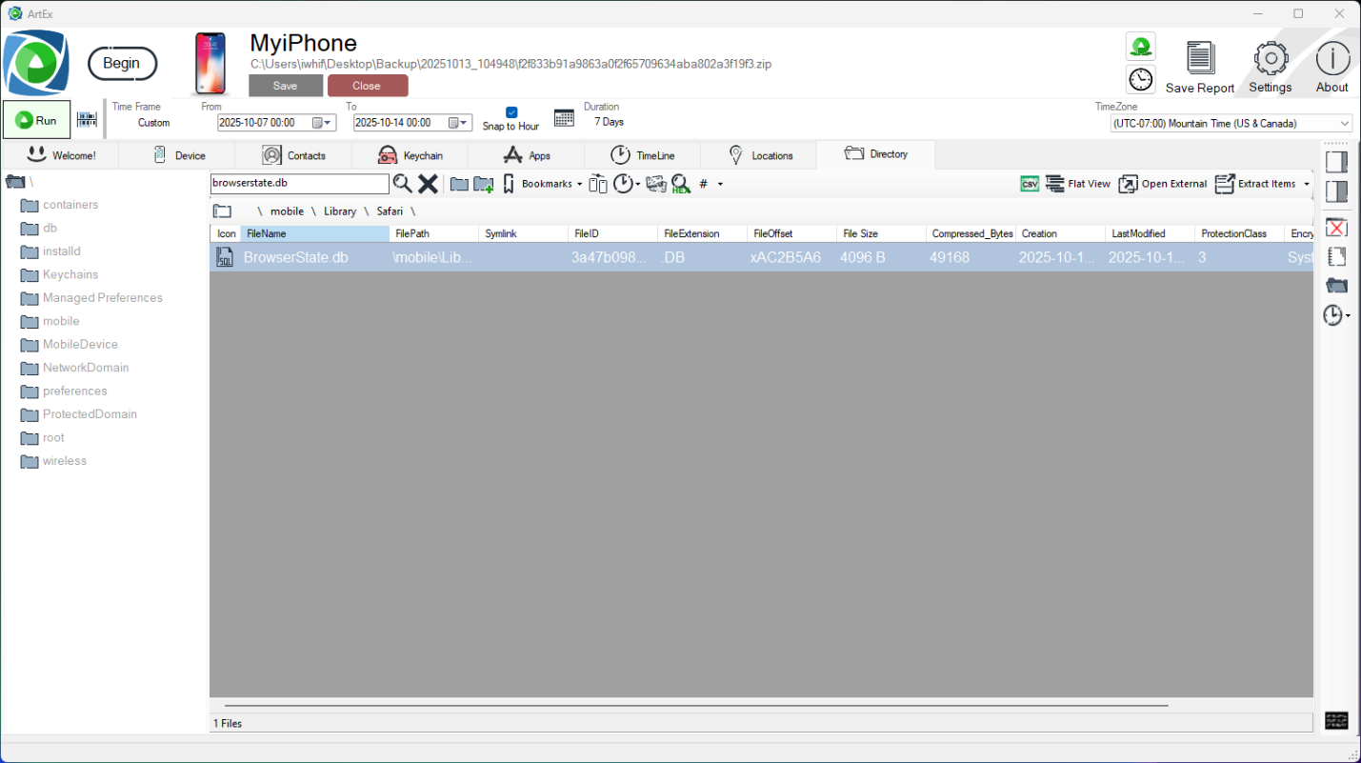This screenshot has width=1361, height=763.
Task: Switch to the Keychain tab
Action: pos(410,155)
